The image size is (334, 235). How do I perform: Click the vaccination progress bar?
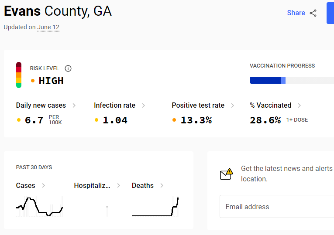click(x=292, y=80)
